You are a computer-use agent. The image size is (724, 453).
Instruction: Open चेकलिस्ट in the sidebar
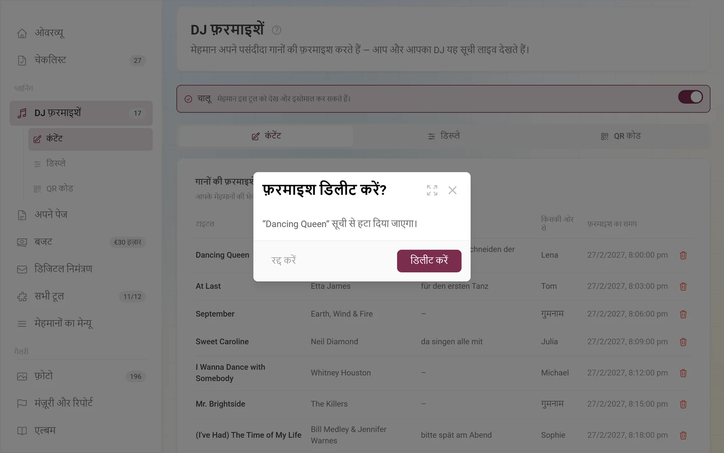81,60
